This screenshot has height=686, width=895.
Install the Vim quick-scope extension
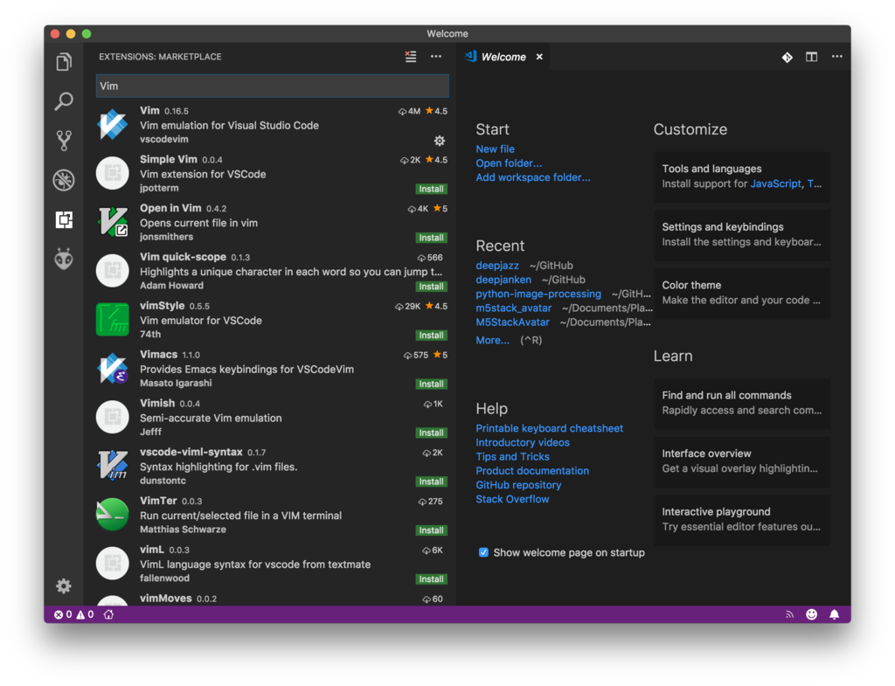[431, 287]
